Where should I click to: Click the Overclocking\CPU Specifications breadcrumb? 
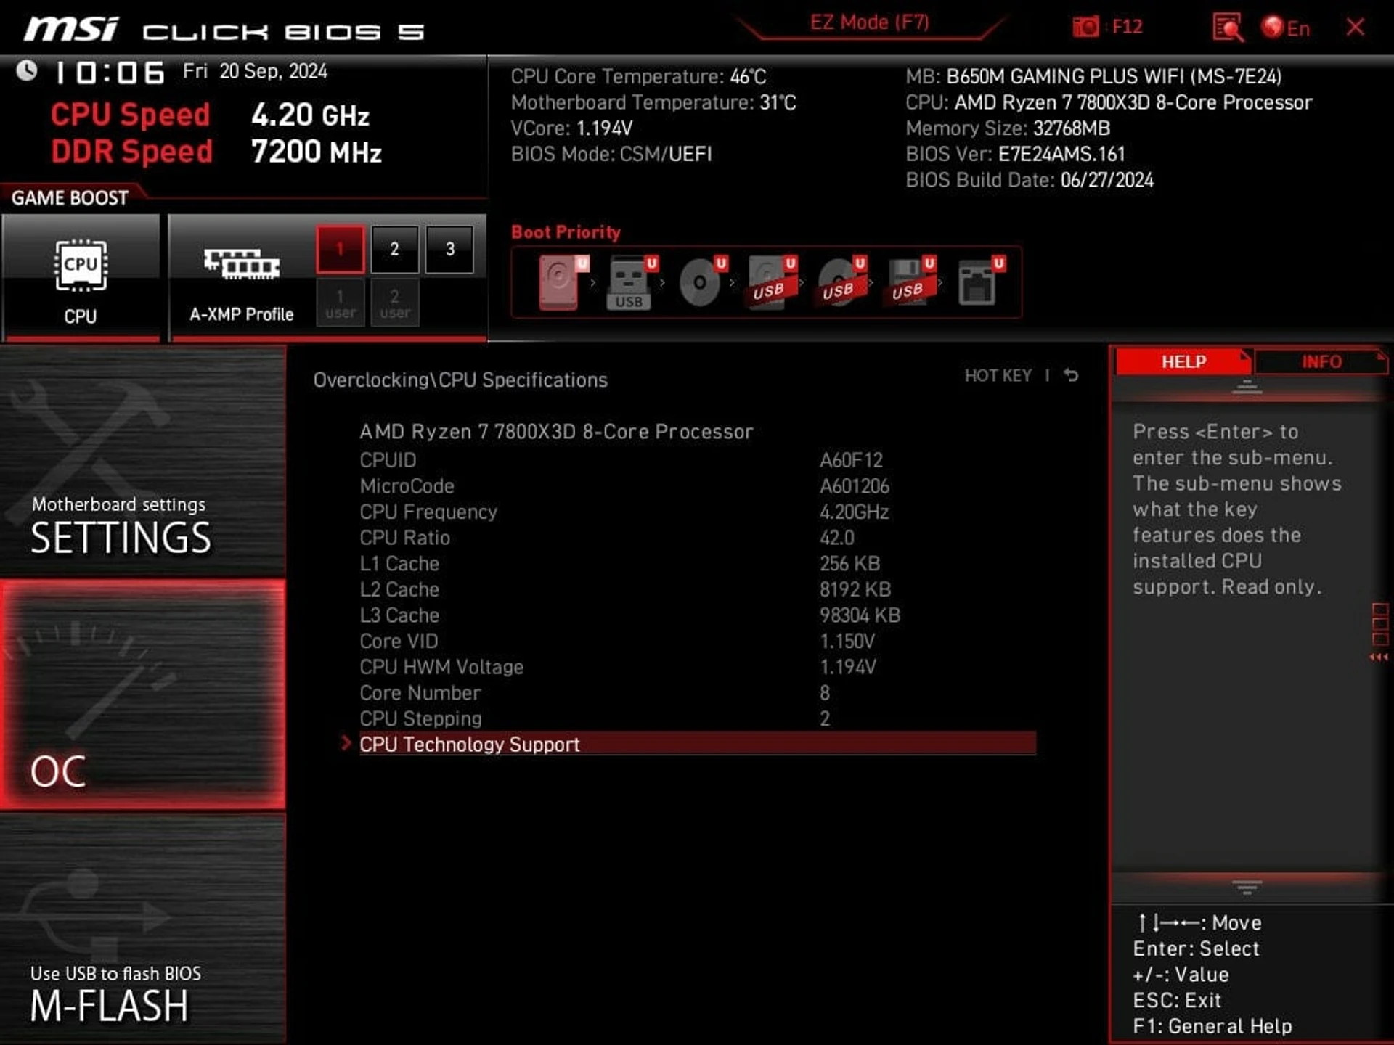point(460,380)
